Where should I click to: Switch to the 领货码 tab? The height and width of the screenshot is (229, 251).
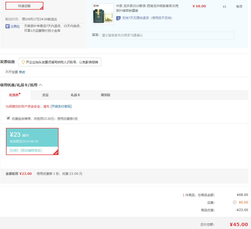pos(105,95)
